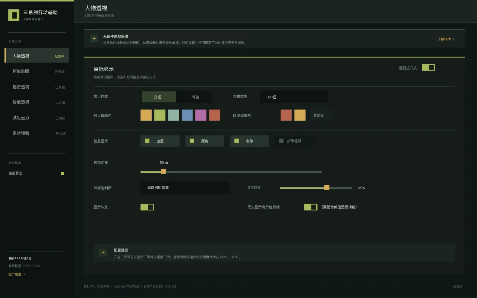Go to 物资透视 settings
Screen dimensions: 477x298
tap(37, 87)
